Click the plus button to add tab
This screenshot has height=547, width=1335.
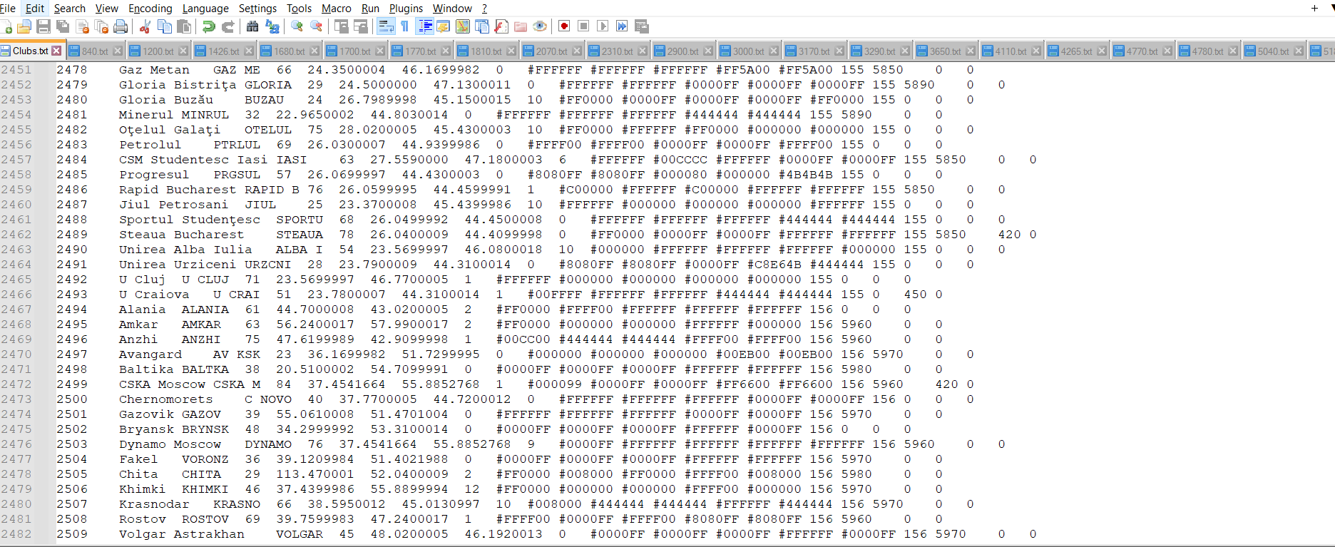[x=1314, y=9]
